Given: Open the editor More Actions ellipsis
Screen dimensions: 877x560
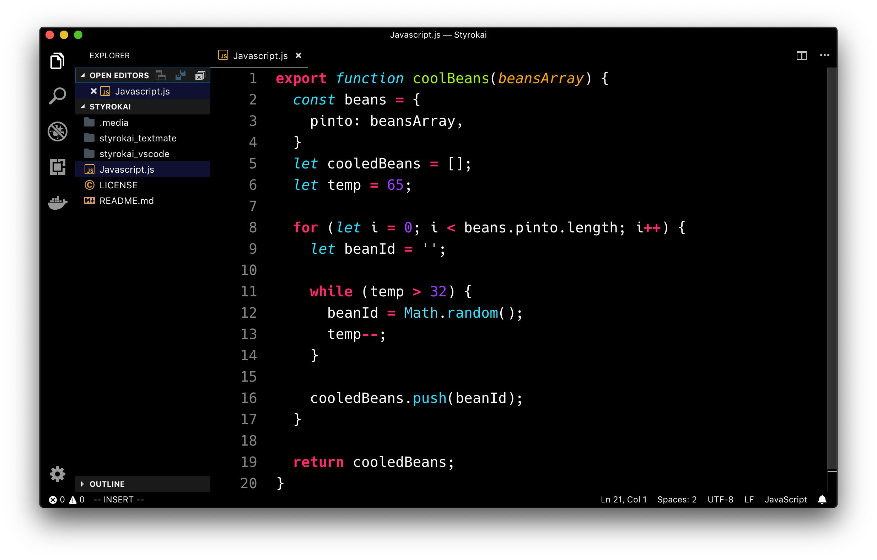Looking at the screenshot, I should click(824, 55).
